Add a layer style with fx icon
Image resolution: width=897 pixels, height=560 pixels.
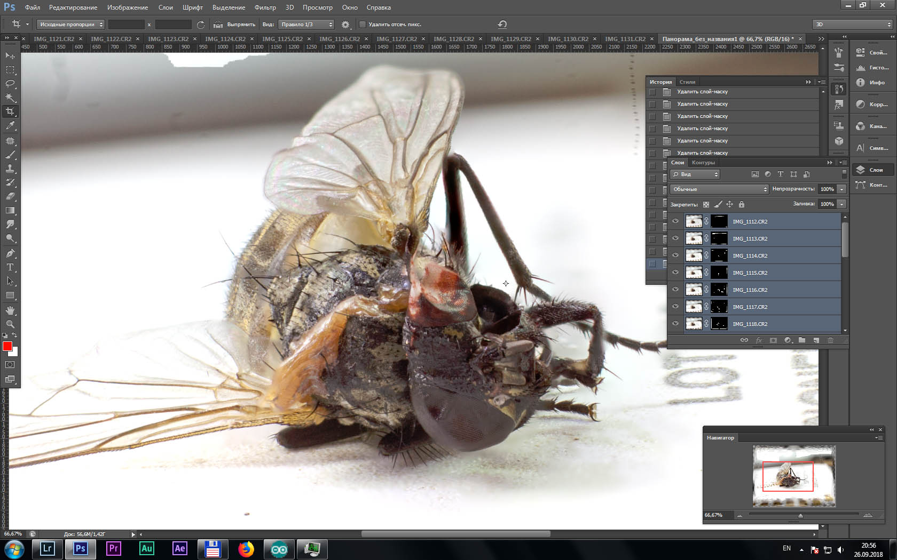(x=759, y=340)
